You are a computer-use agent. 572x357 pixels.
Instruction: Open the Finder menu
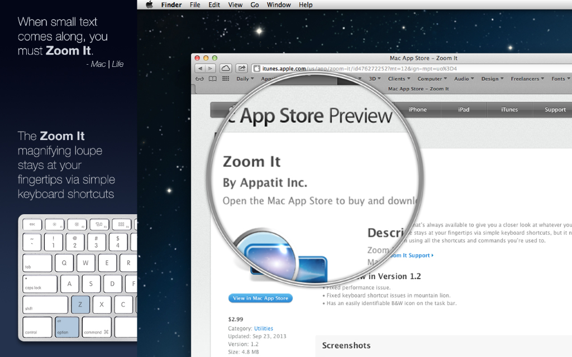coord(171,4)
